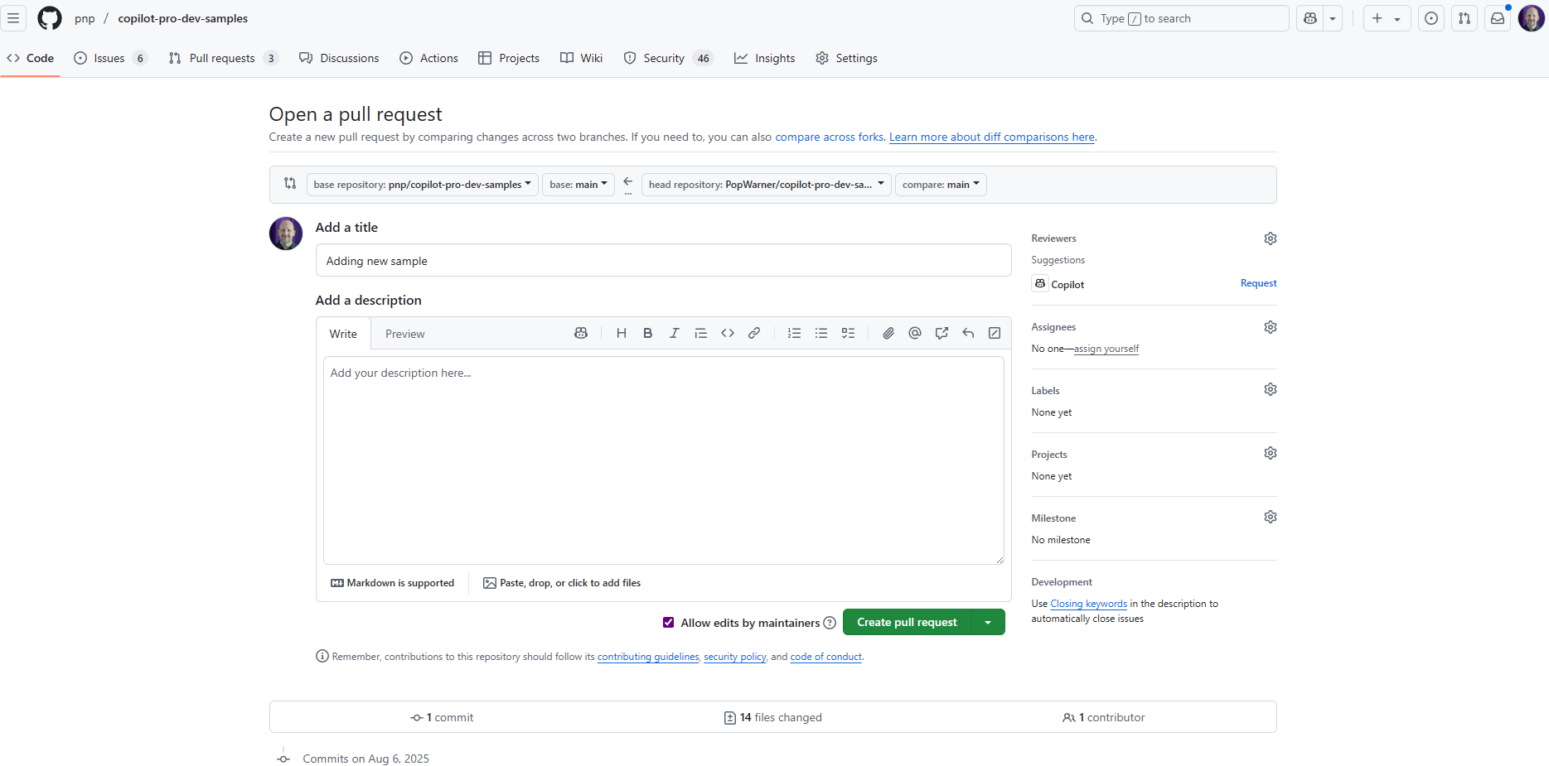This screenshot has width=1549, height=766.
Task: Open the Copilot chat icon in header
Action: click(x=1310, y=18)
